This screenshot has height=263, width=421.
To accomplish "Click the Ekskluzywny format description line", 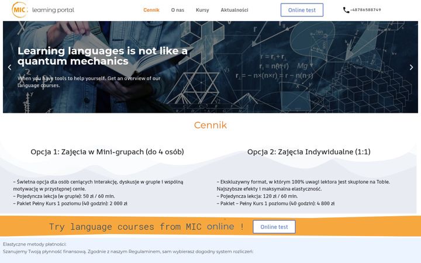I will tap(303, 185).
